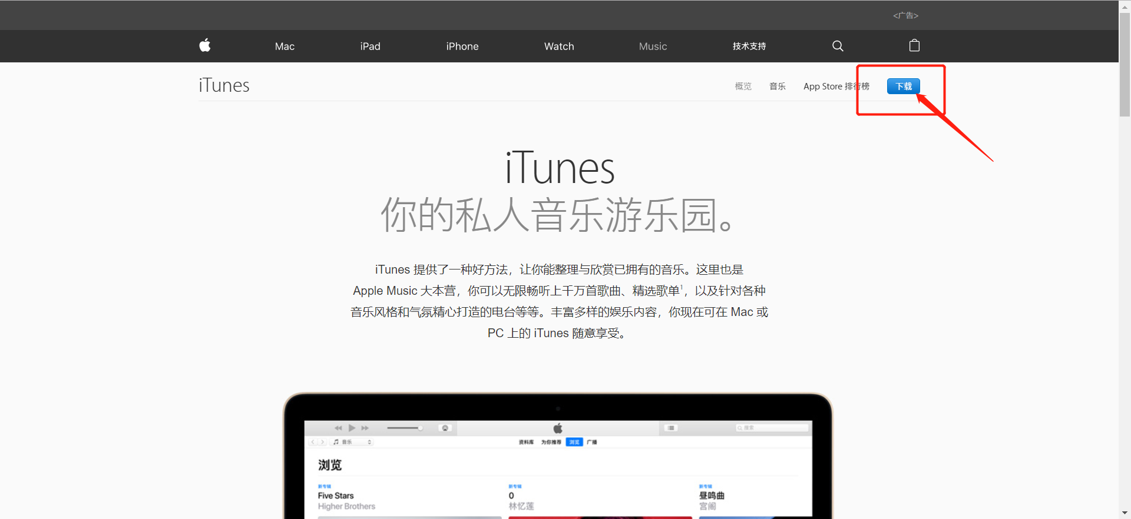The height and width of the screenshot is (519, 1131).
Task: Open iPhone in top navigation
Action: coord(462,46)
